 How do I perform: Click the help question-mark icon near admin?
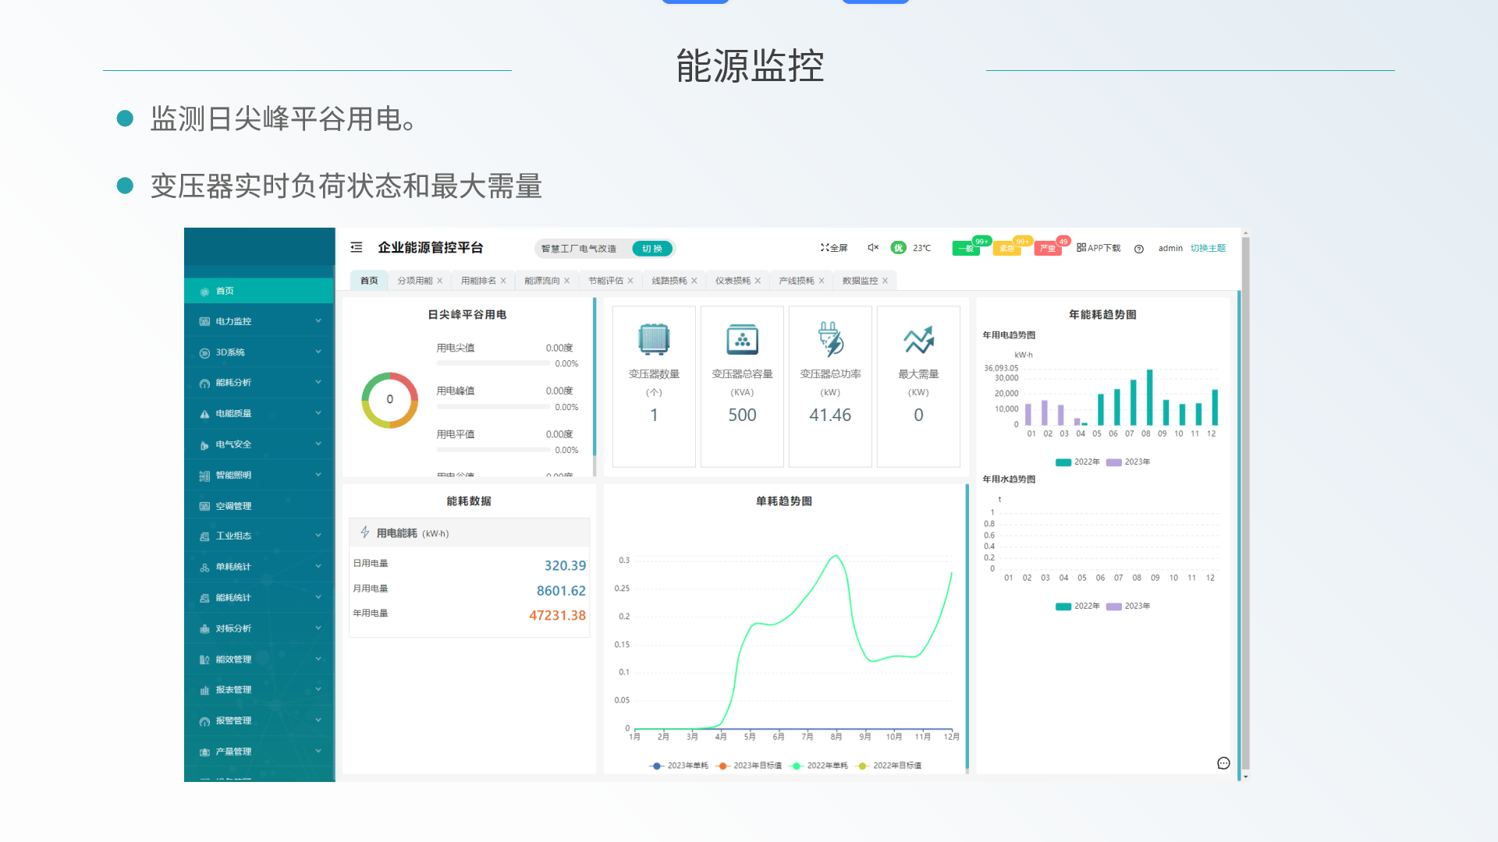tap(1139, 248)
